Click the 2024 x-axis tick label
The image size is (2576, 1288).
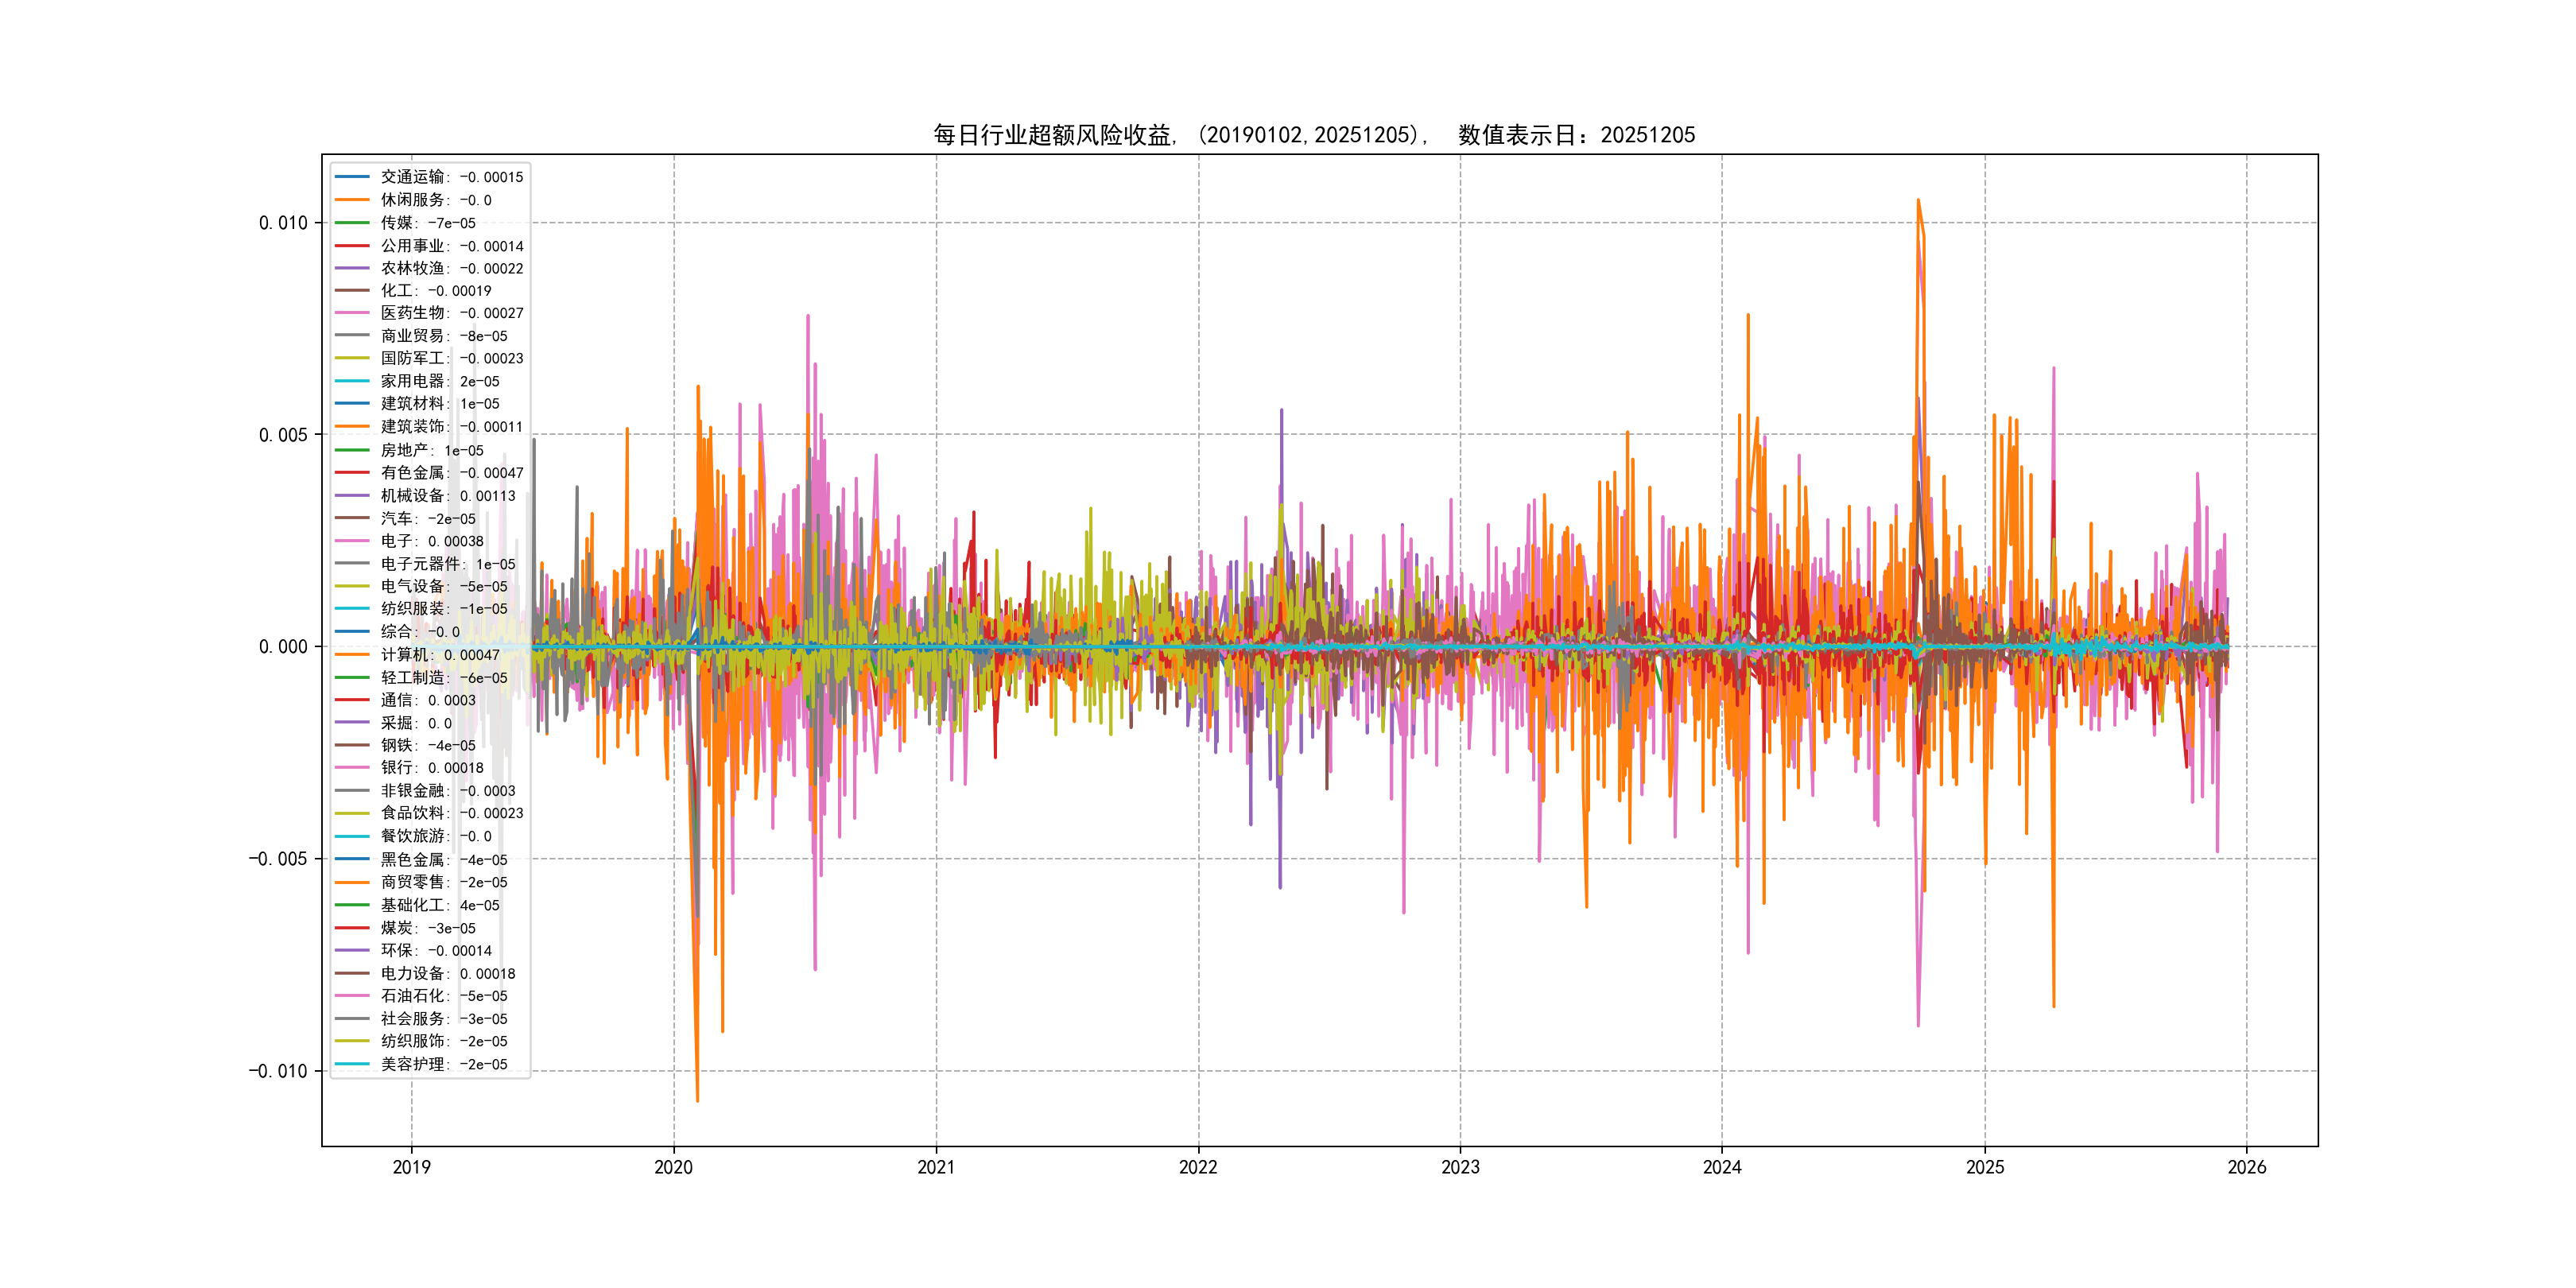1722,1167
